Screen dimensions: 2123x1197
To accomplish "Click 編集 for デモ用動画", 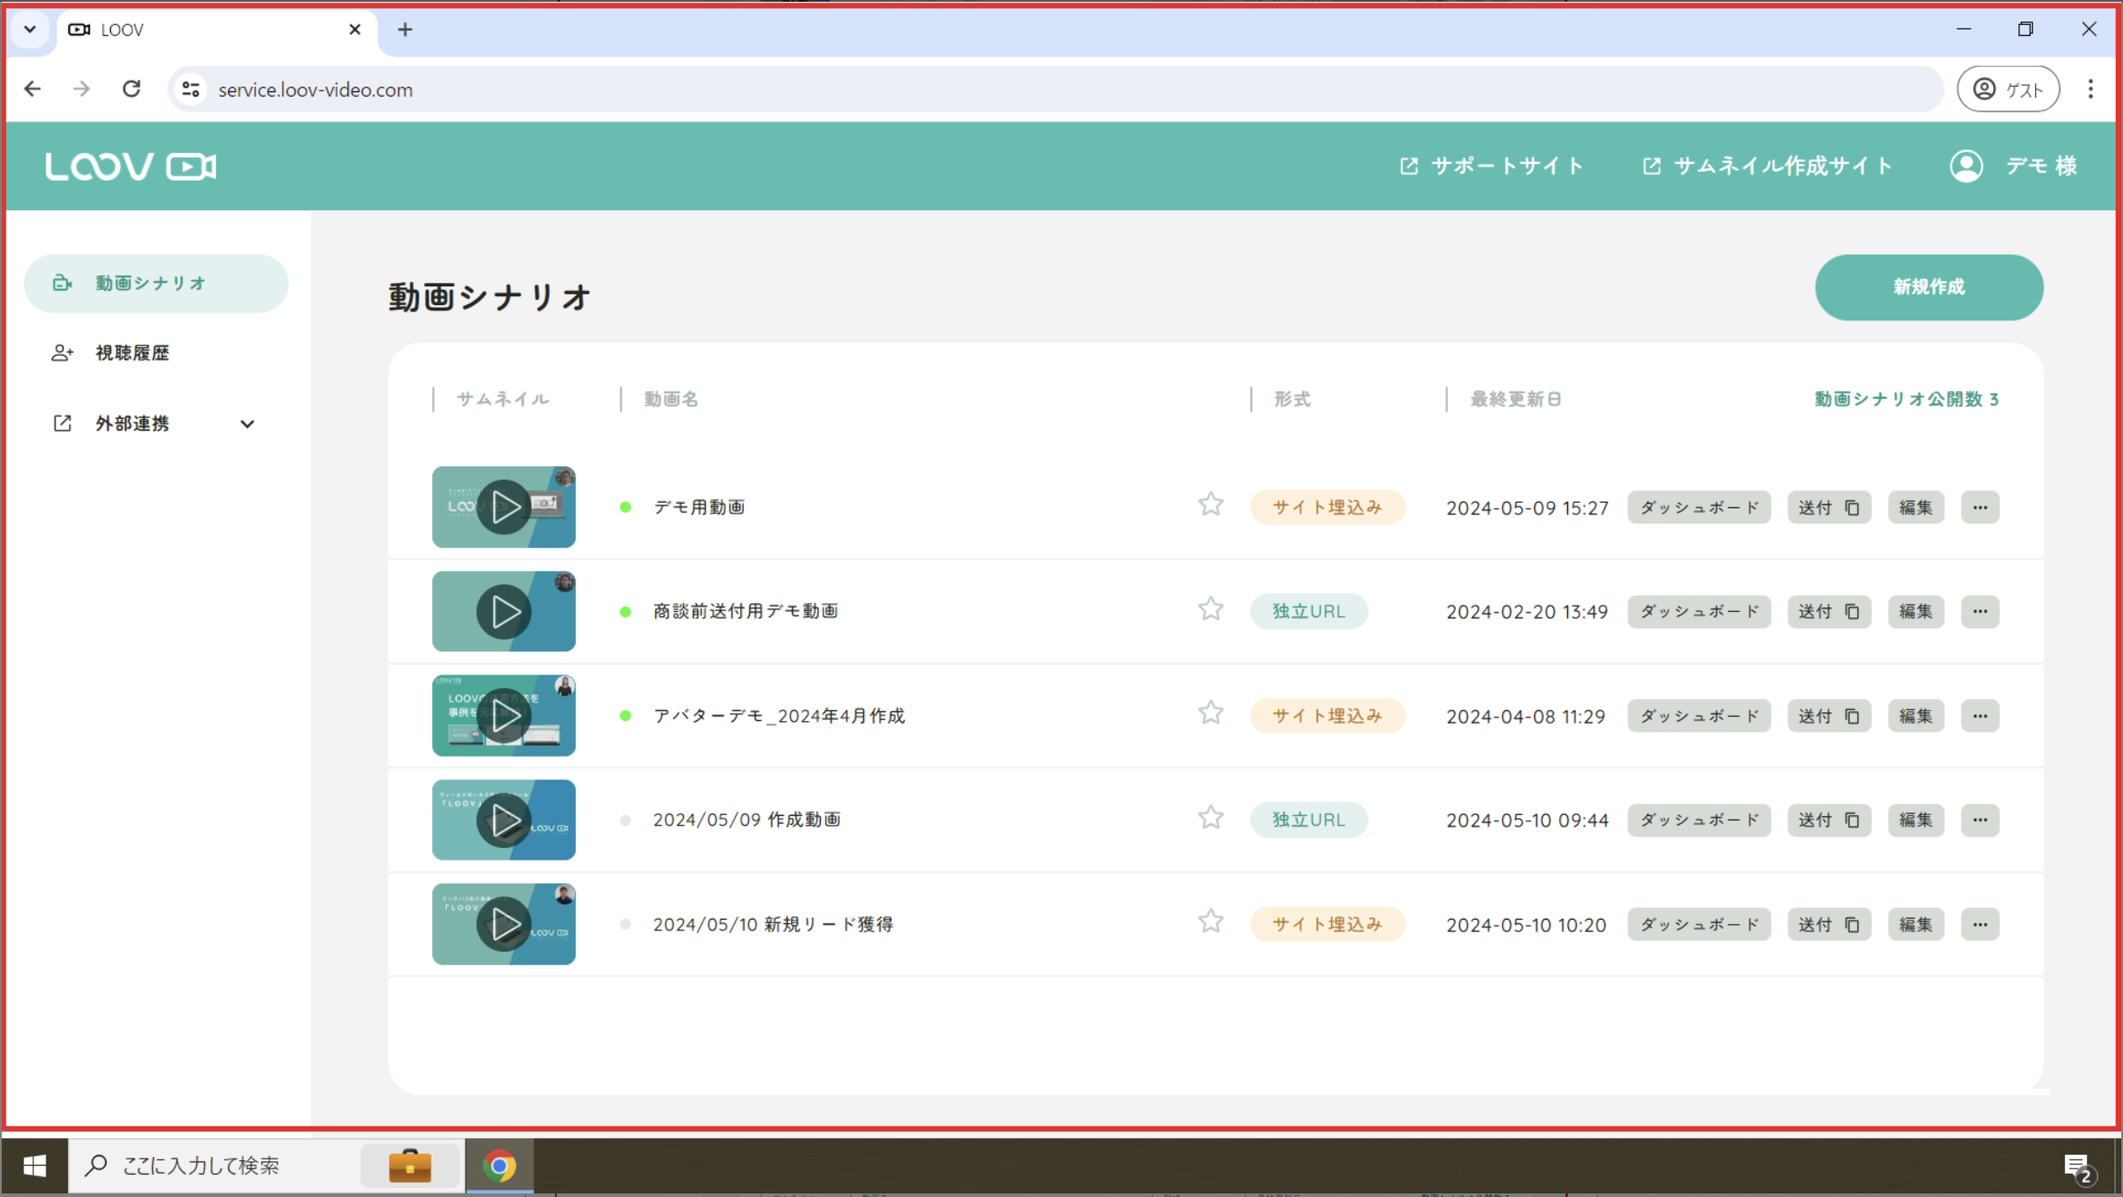I will [1916, 507].
